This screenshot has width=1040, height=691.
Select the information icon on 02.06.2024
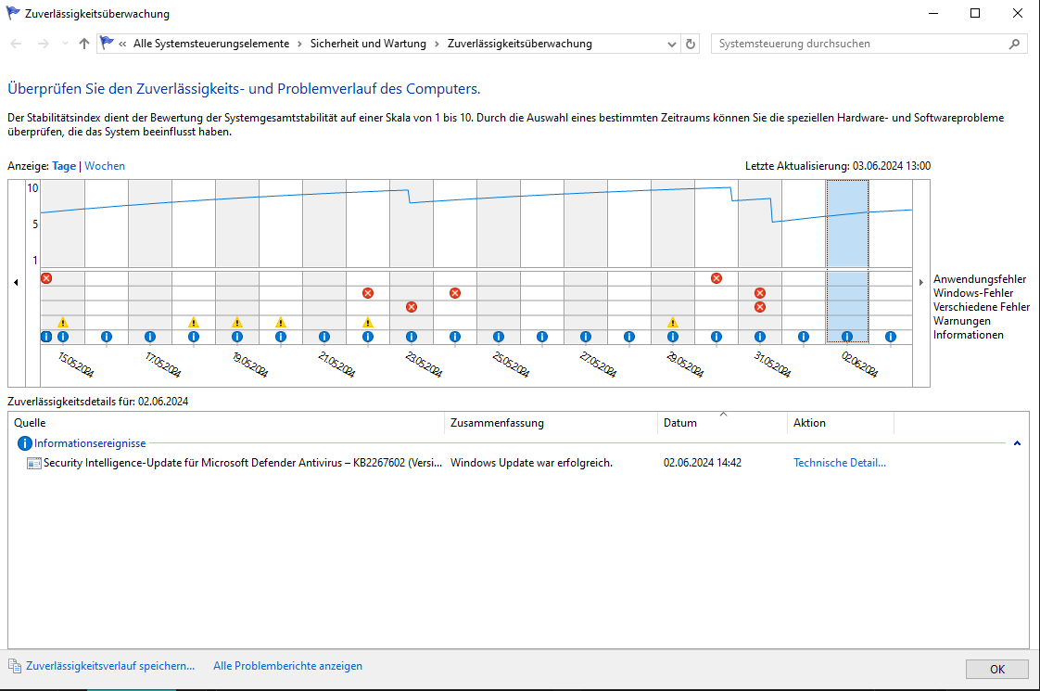coord(847,337)
